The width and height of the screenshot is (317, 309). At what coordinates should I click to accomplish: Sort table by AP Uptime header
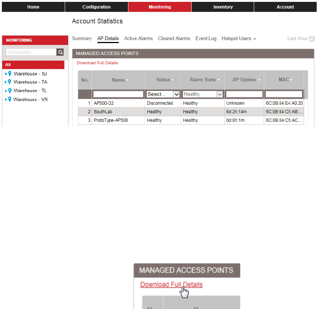(246, 80)
